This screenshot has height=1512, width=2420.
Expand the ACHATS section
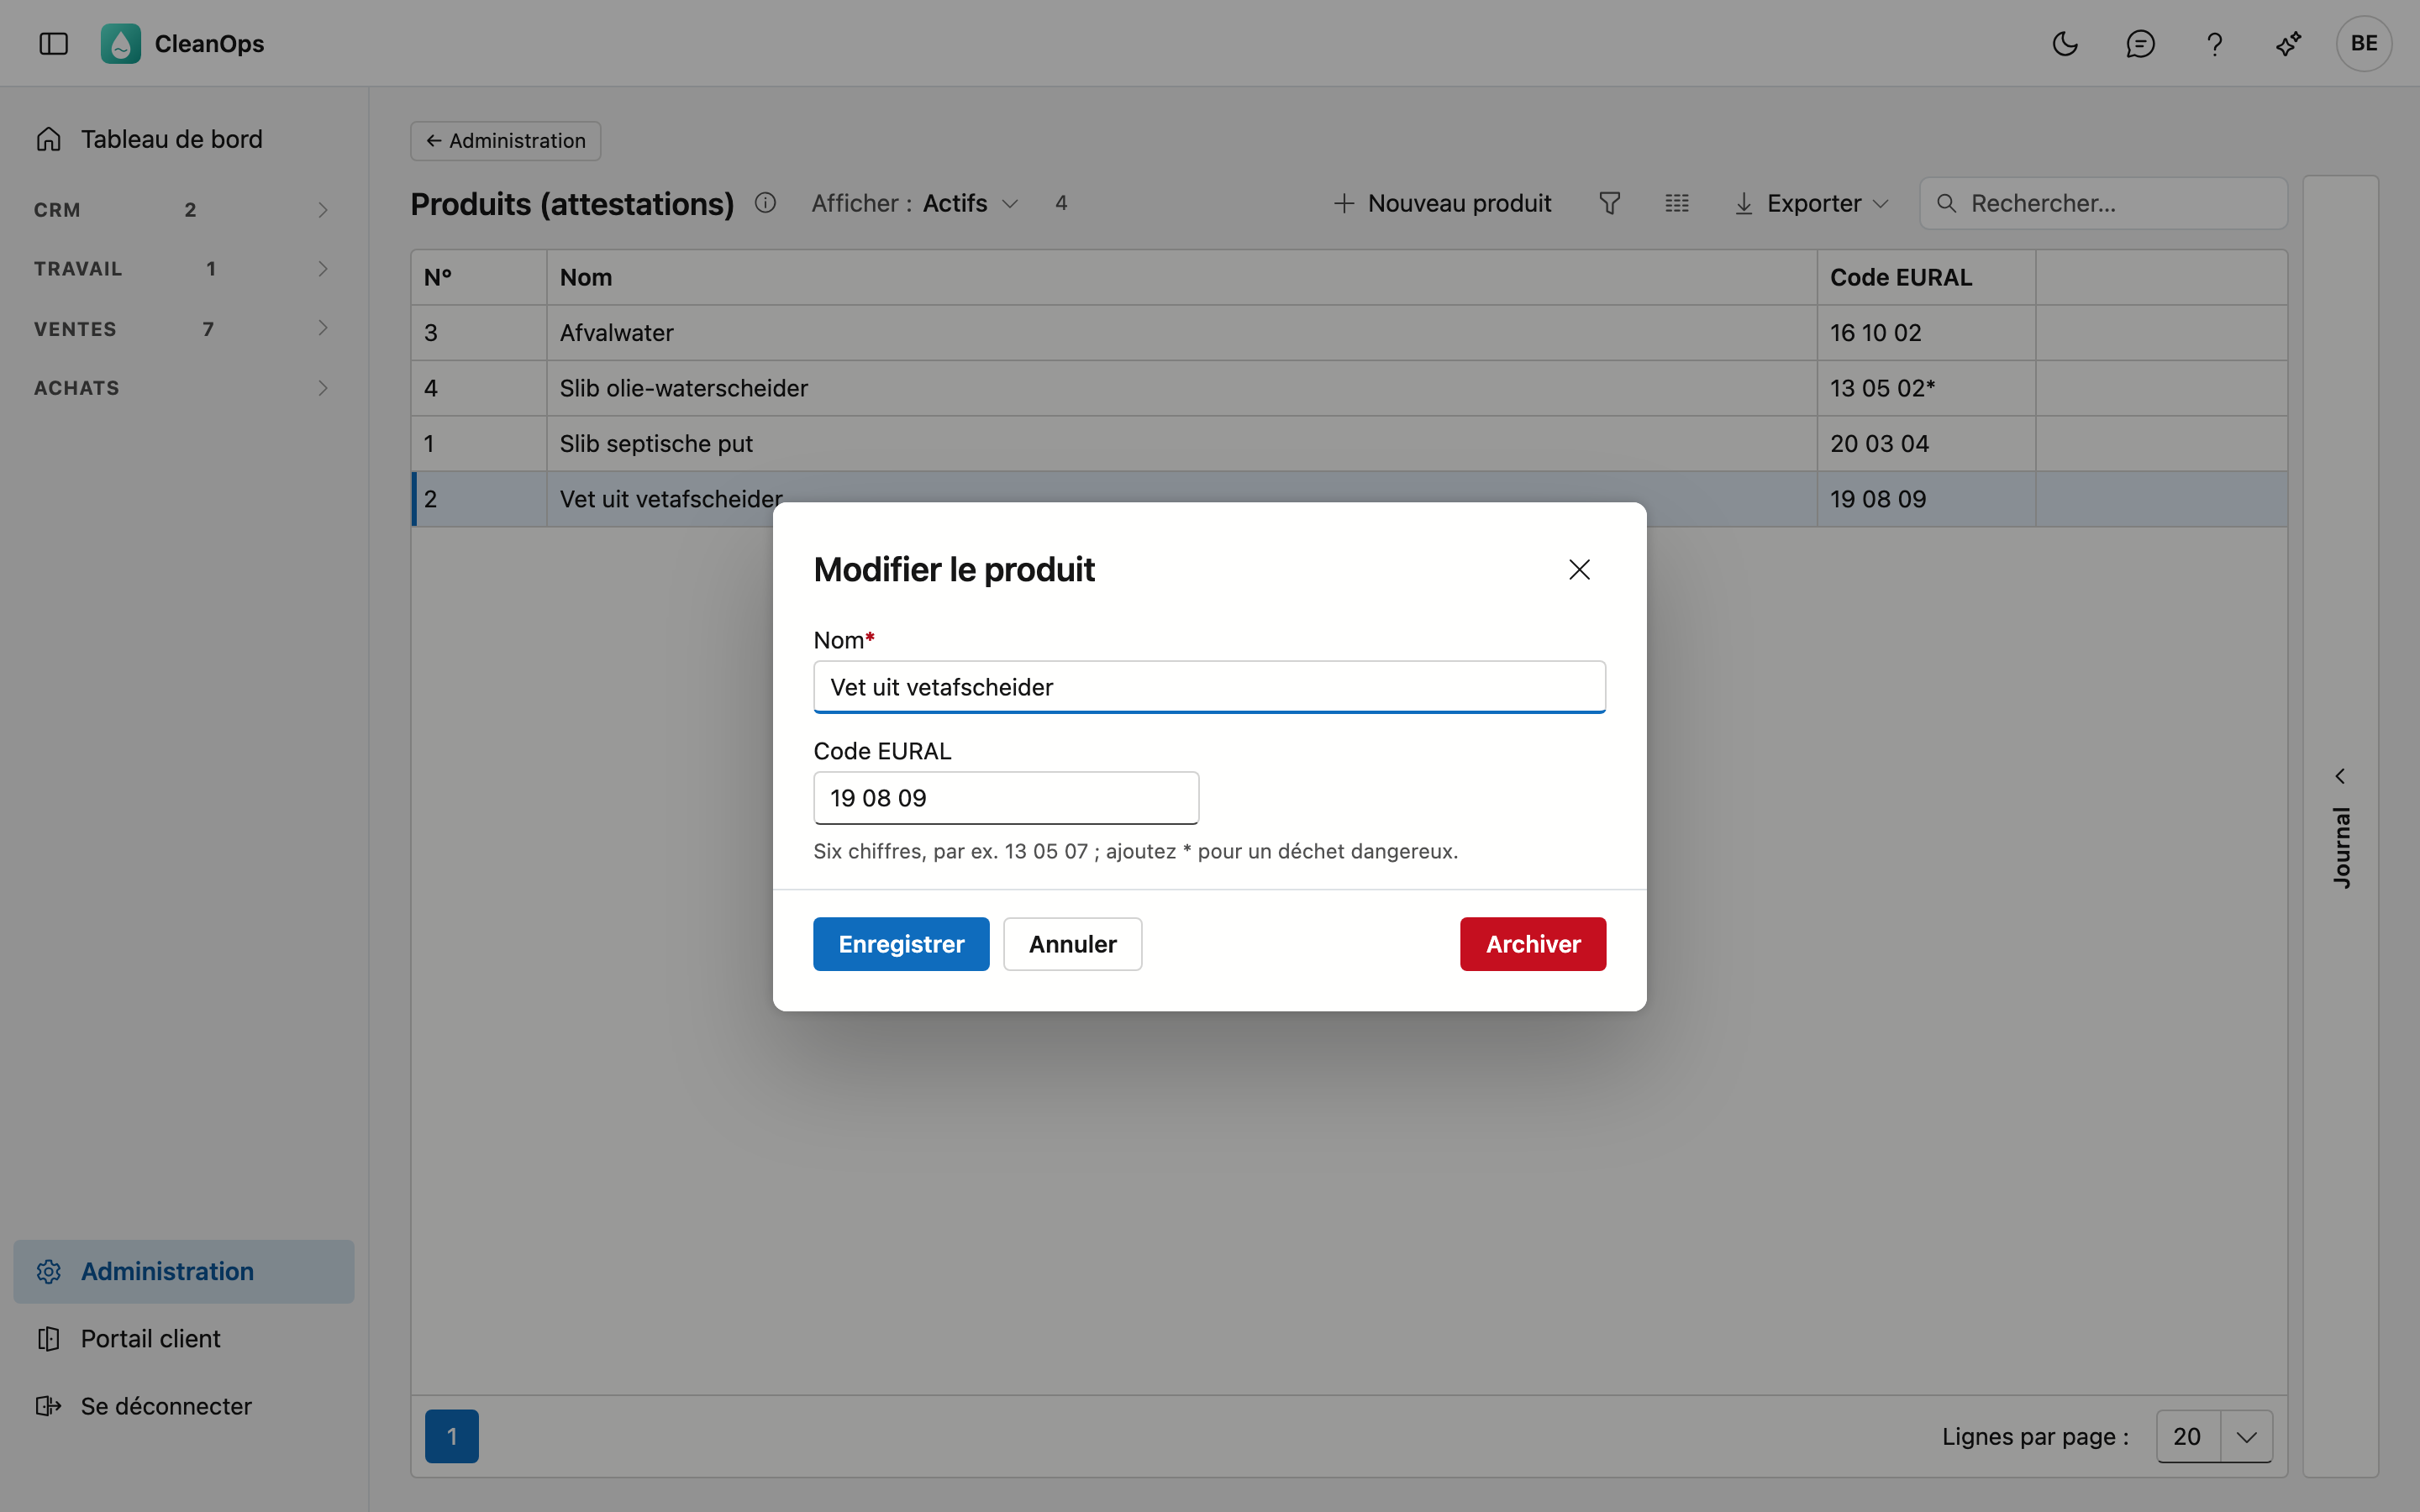[183, 388]
